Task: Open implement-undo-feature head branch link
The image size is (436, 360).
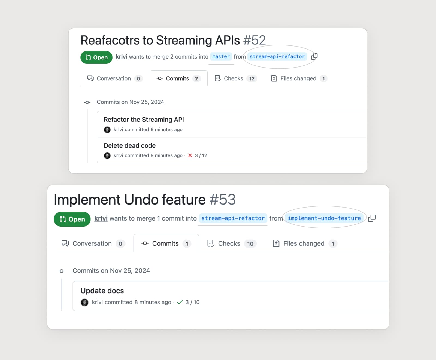Action: click(324, 218)
